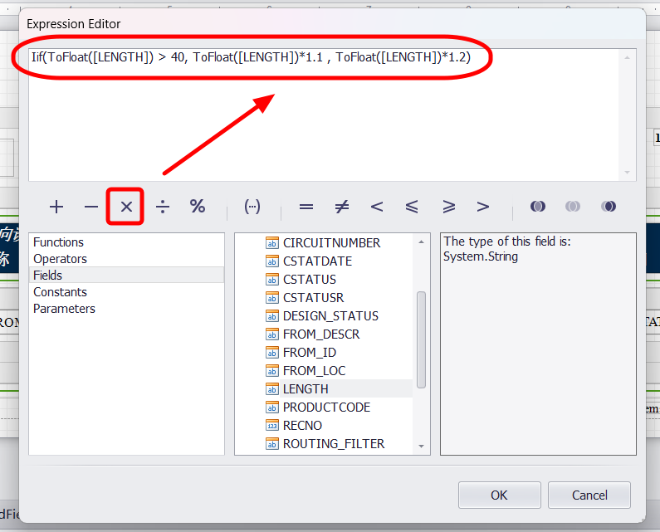Click inside the expression text box

(x=324, y=115)
